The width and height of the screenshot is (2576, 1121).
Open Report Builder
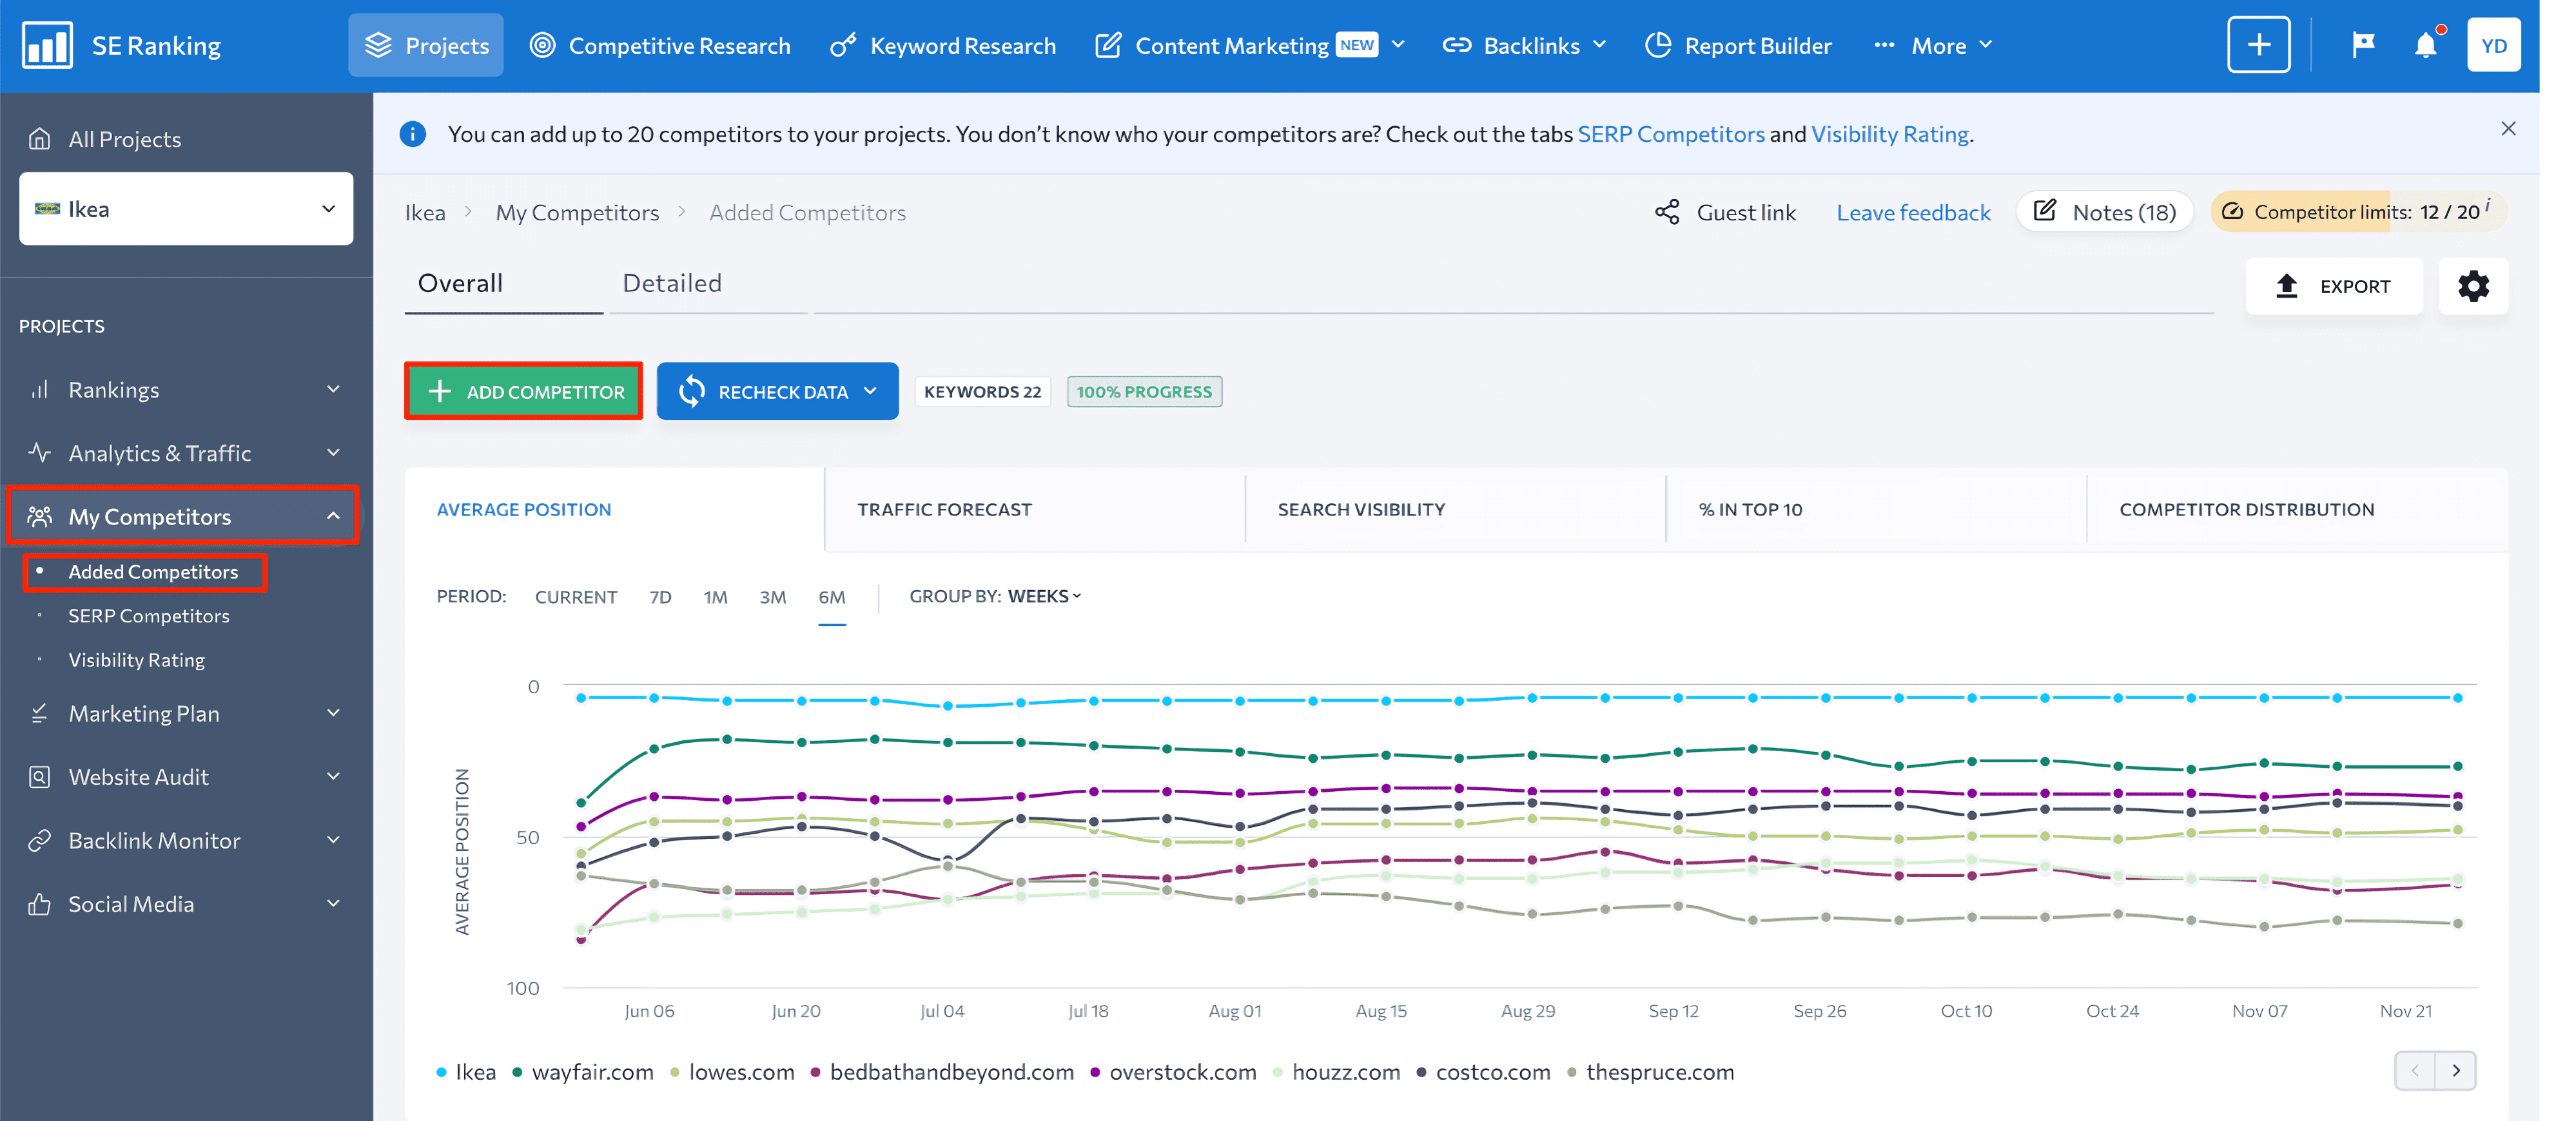point(1738,46)
